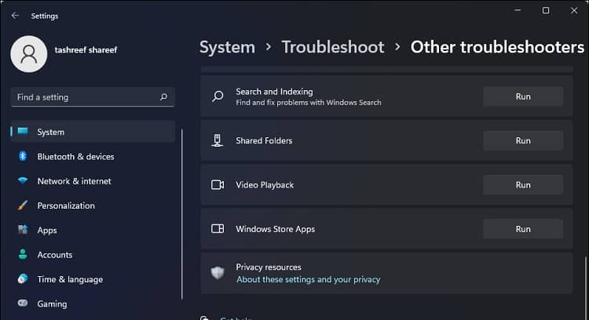The image size is (589, 320).
Task: Navigate to Troubleshoot in the breadcrumb
Action: coord(333,47)
